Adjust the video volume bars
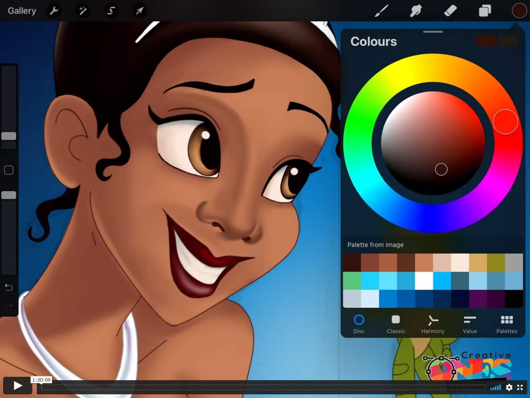Viewport: 530px width, 398px height. [495, 387]
